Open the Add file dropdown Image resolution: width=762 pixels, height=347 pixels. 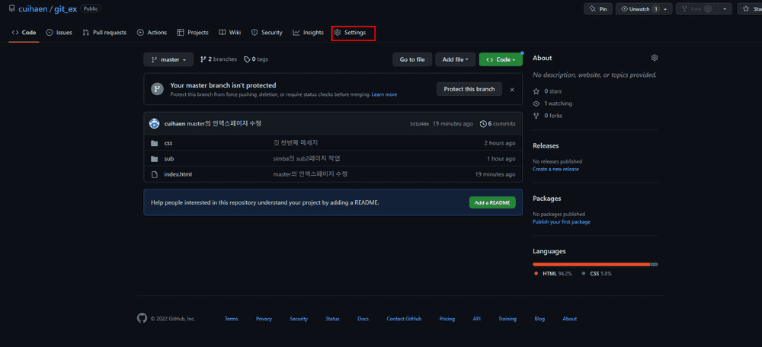tap(456, 59)
